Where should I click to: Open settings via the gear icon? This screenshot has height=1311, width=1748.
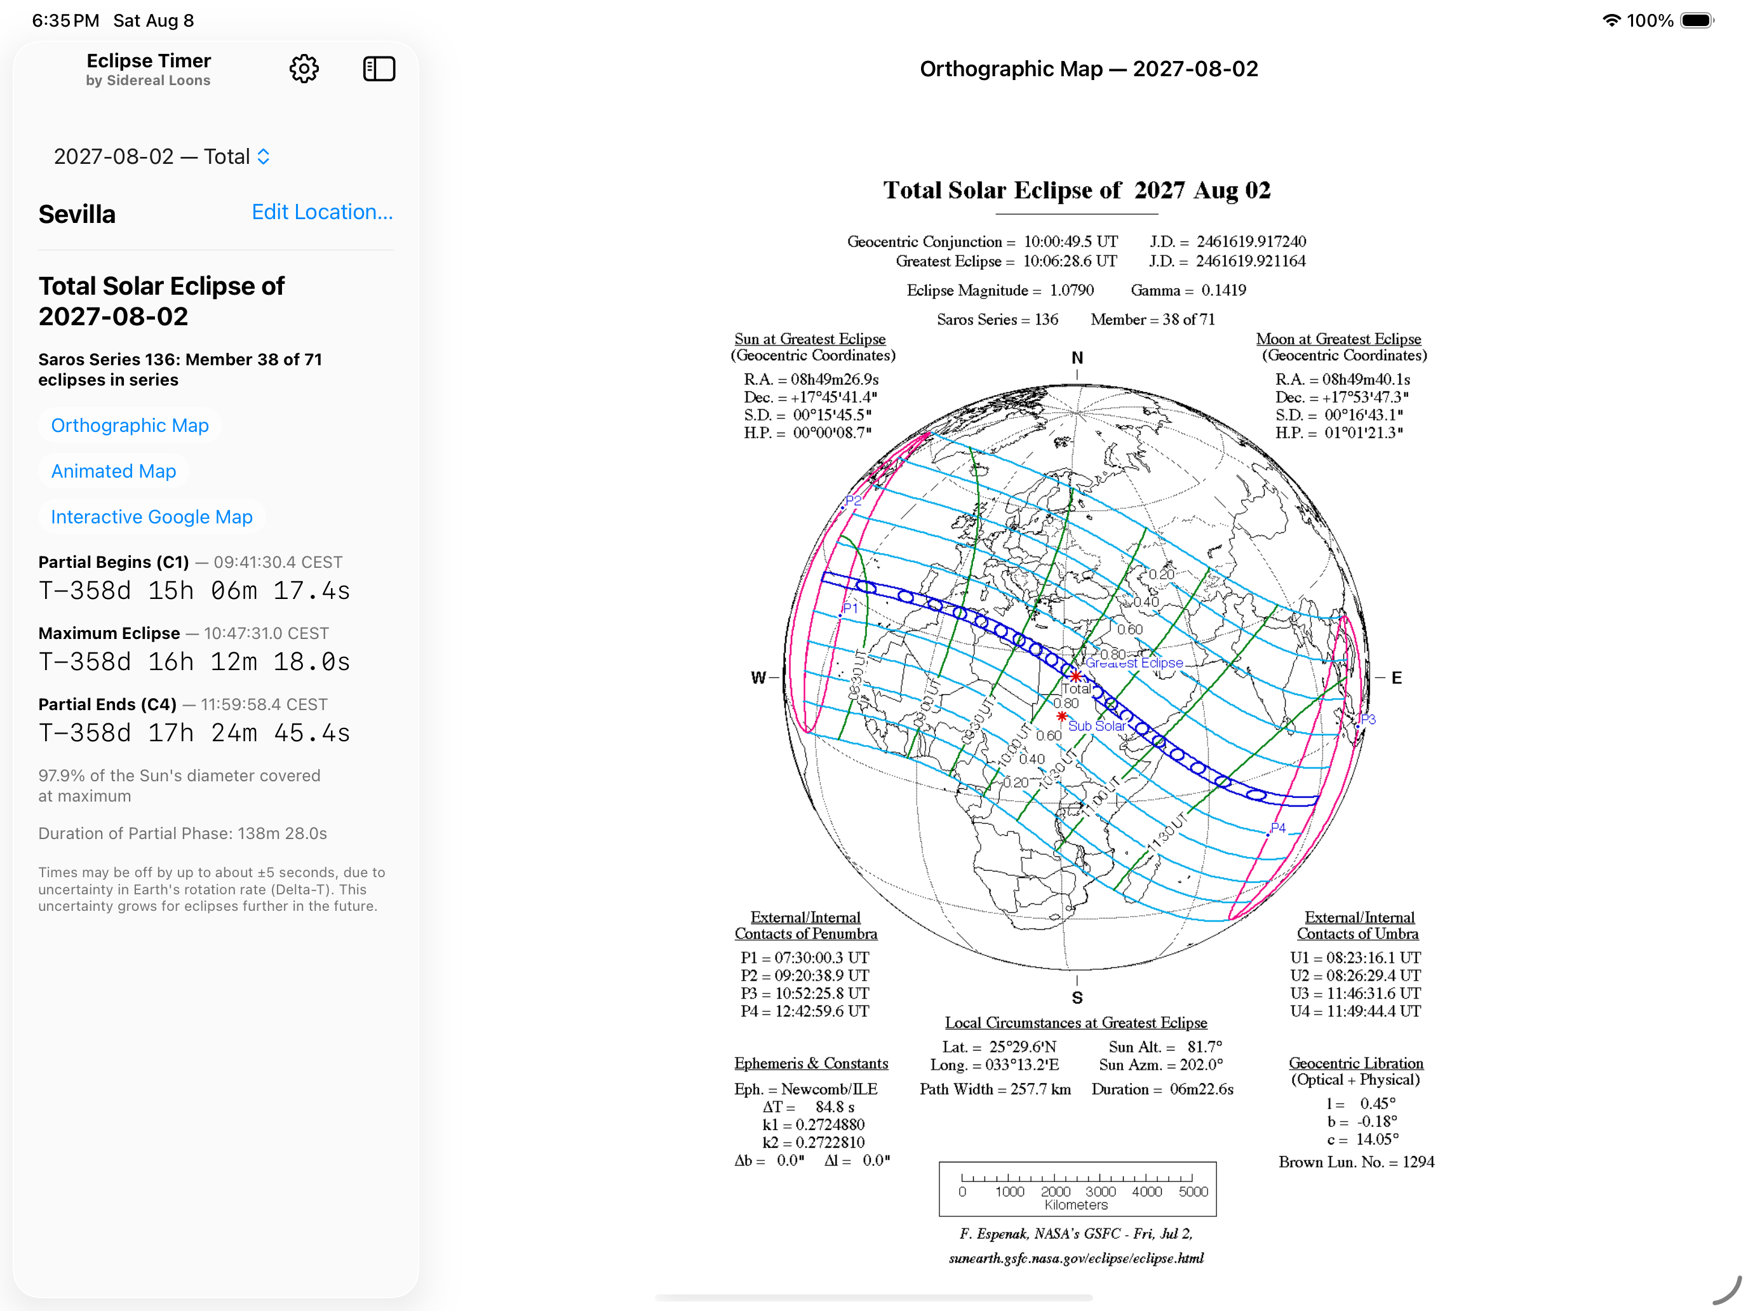click(304, 69)
